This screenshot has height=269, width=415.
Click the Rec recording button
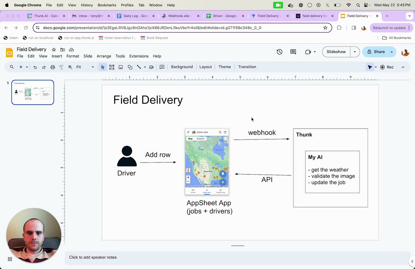pos(387,67)
